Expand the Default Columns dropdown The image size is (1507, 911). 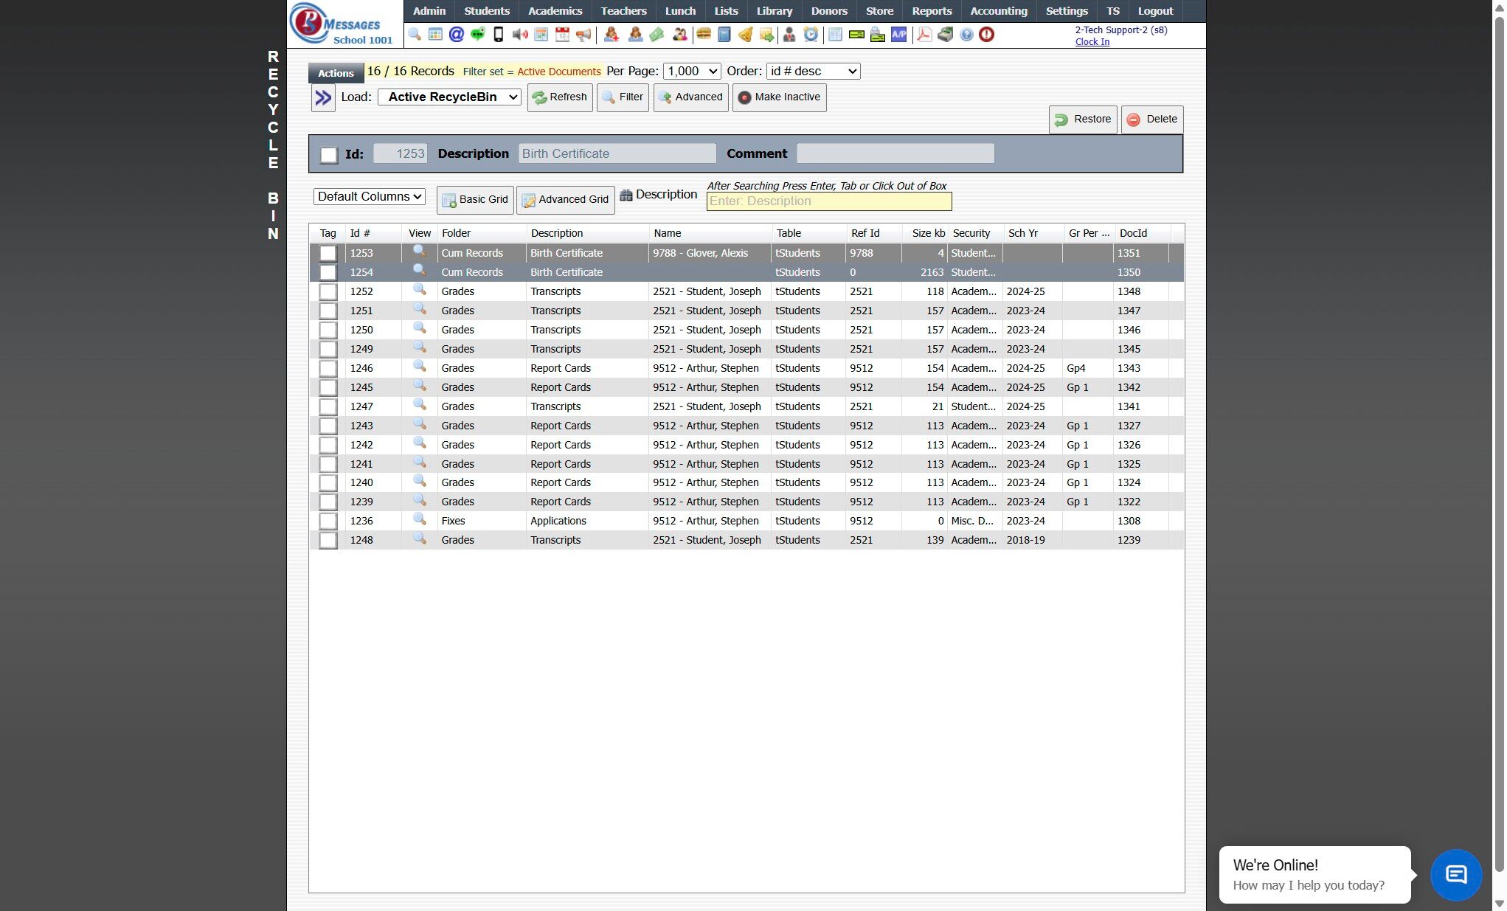[x=369, y=197]
